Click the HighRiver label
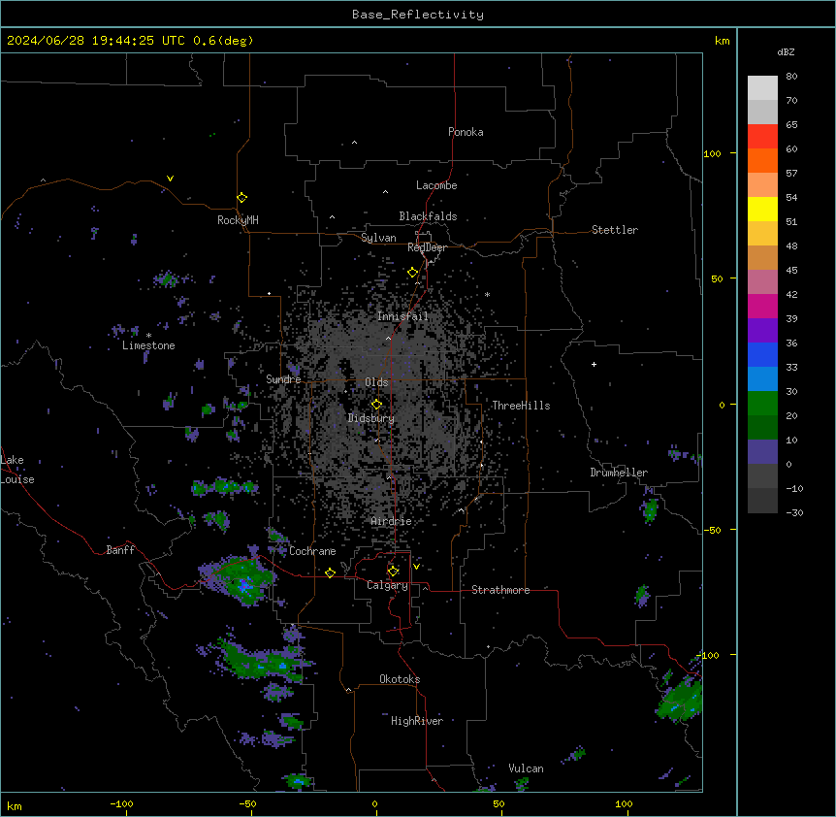This screenshot has width=836, height=817. [417, 721]
